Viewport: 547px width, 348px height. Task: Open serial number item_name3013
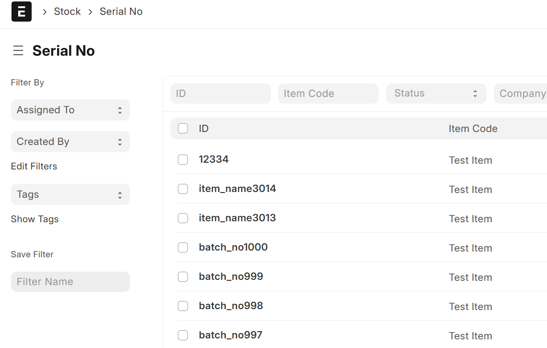pyautogui.click(x=237, y=218)
